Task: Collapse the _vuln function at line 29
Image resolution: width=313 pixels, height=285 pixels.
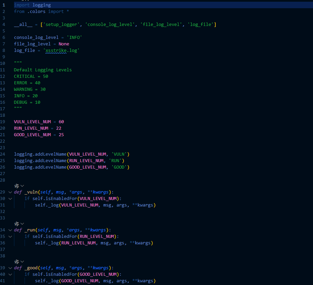Action: [10, 192]
